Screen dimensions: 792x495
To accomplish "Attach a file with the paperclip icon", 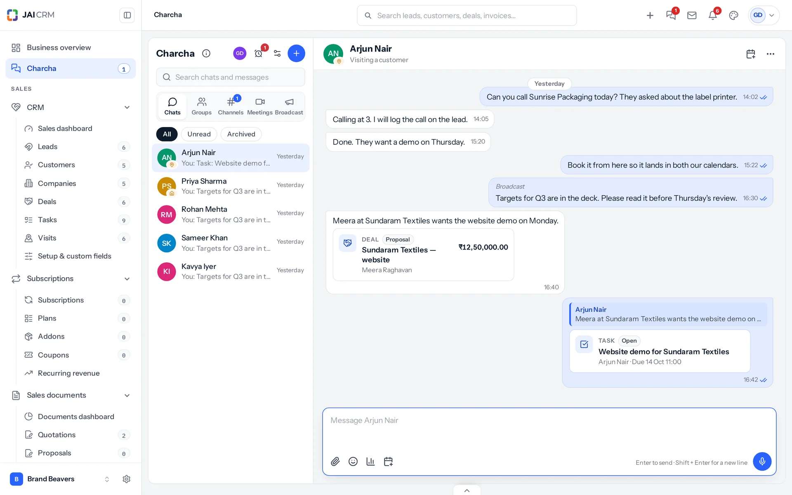I will (x=335, y=462).
